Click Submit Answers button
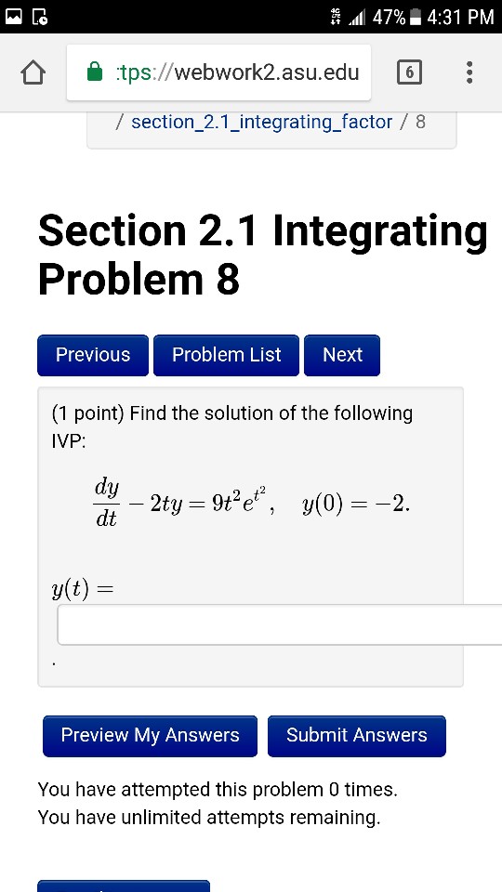 tap(356, 736)
